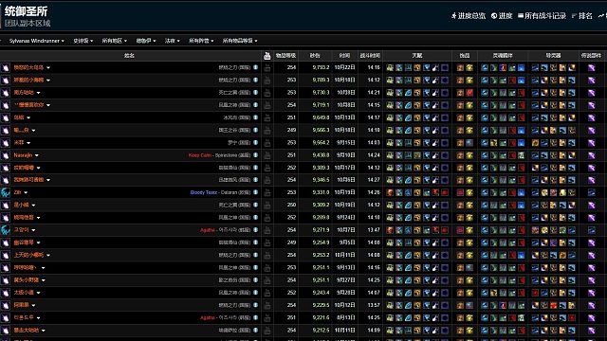Viewport: 607px width, 341px height.
Task: Open the Keep Calm guild link
Action: point(200,155)
